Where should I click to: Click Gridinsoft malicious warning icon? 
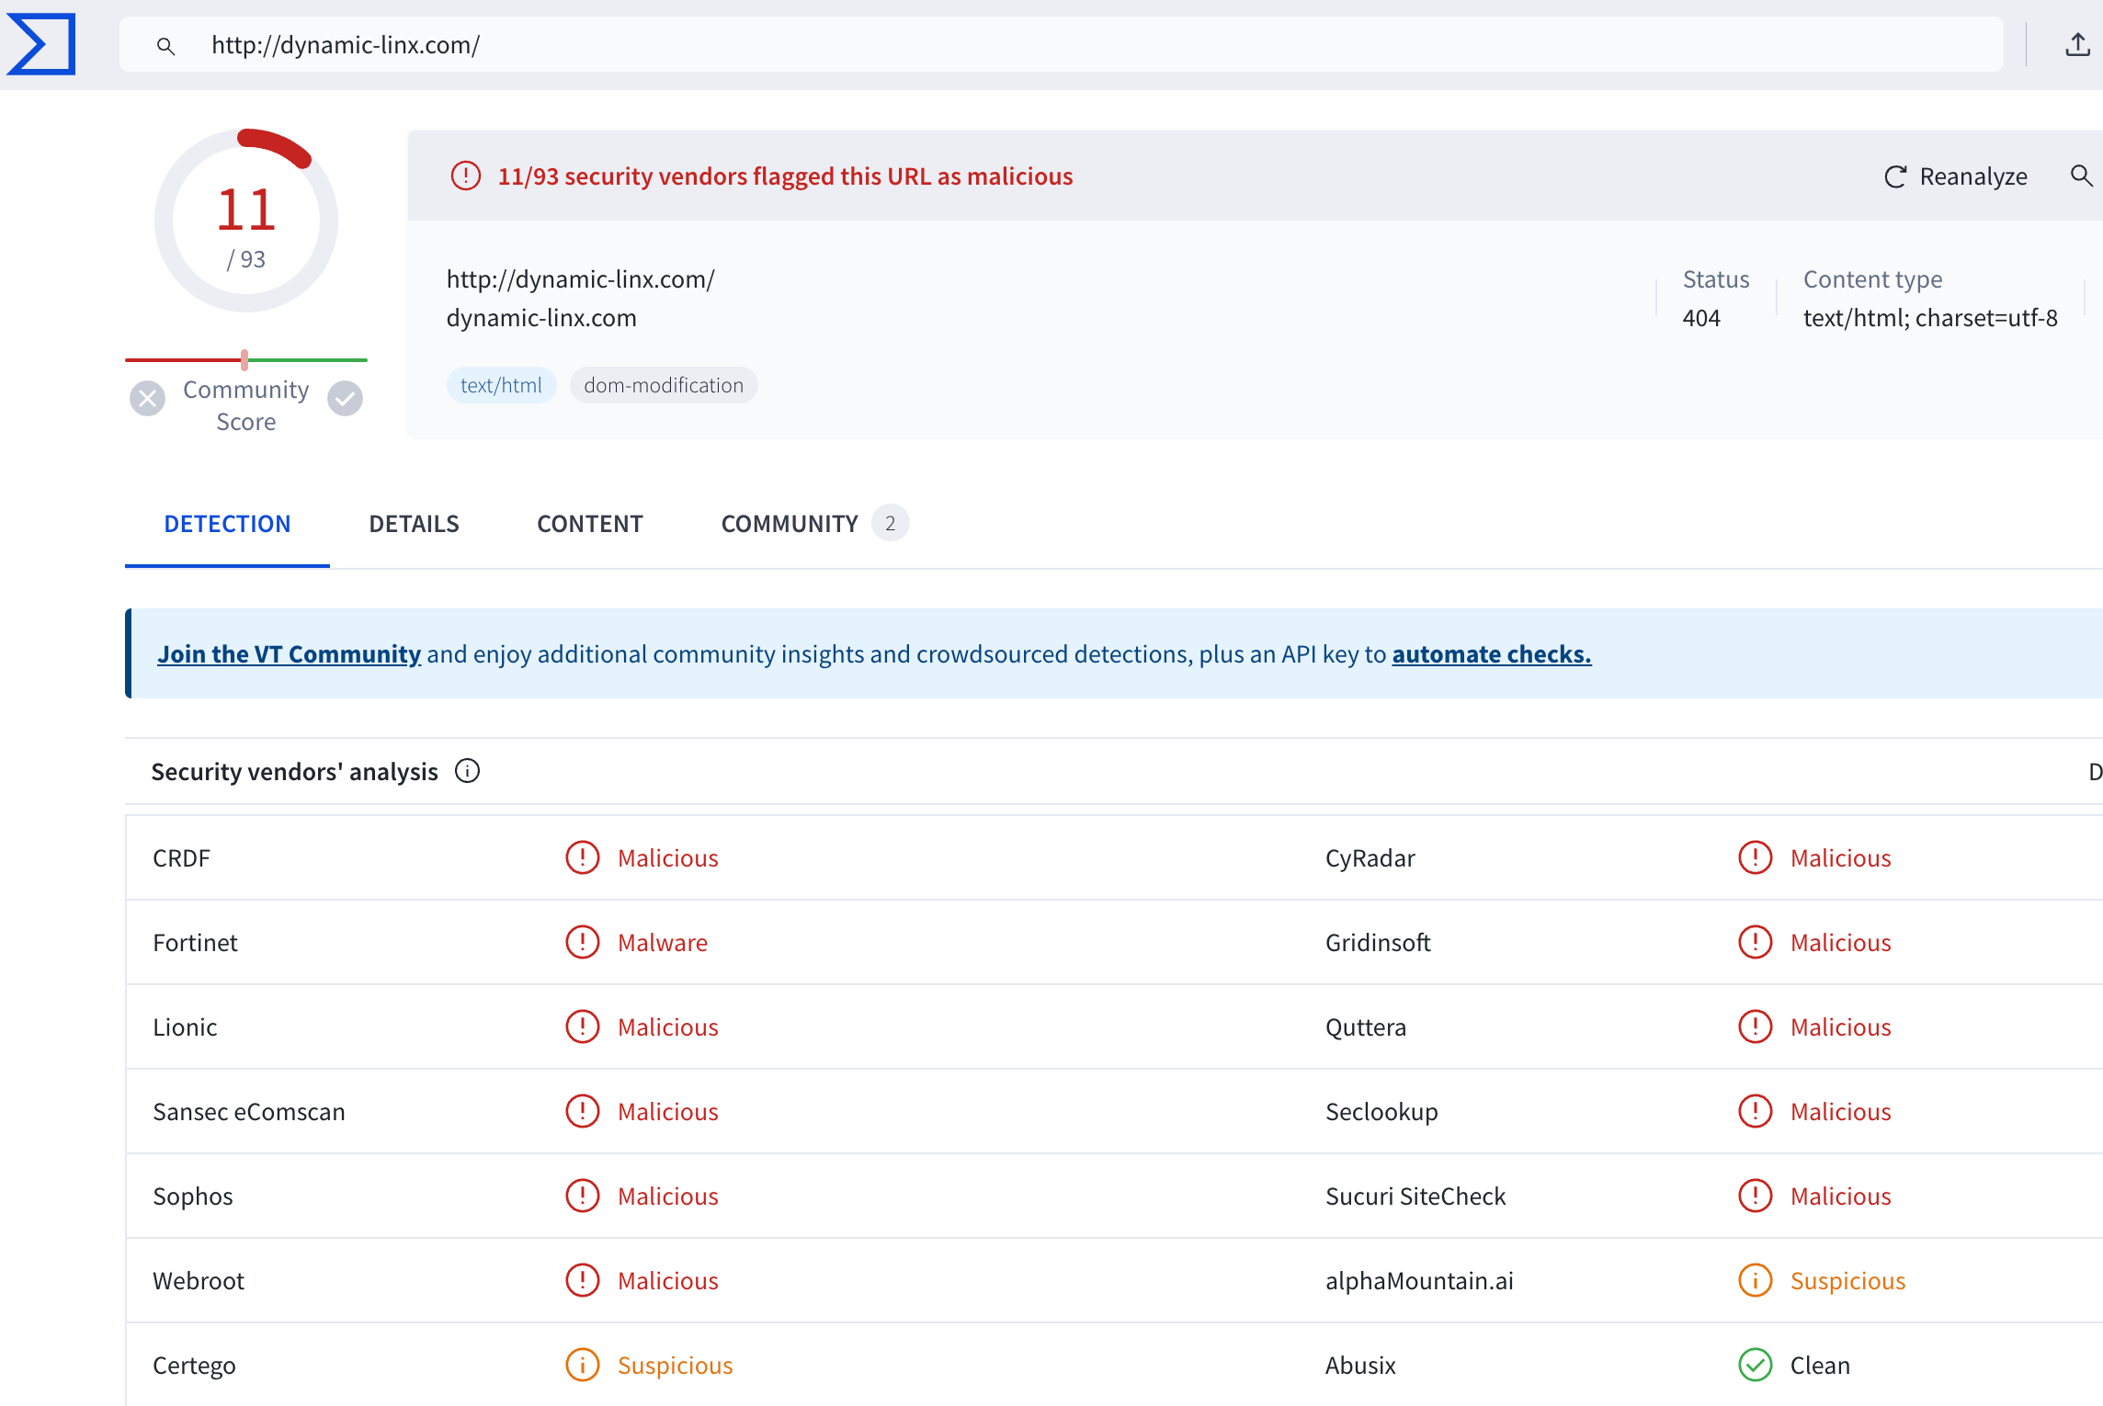1756,942
